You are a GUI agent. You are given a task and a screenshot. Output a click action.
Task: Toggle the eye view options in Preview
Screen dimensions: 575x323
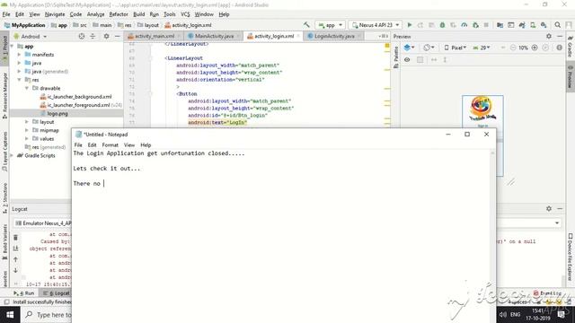(x=407, y=59)
